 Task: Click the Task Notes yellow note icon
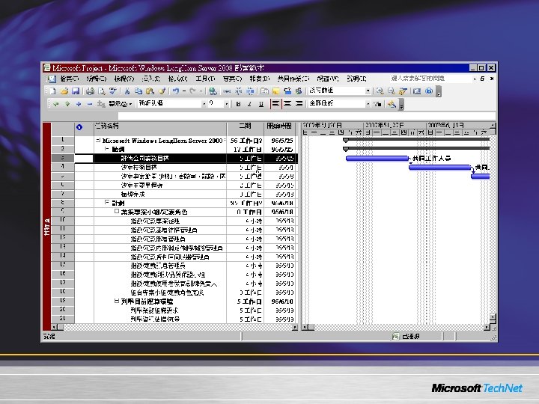(275, 91)
